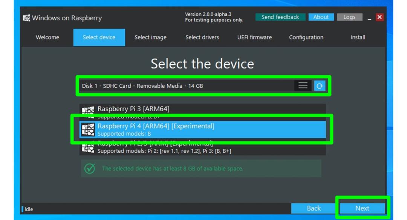Click the Next button
407x220 pixels.
[x=362, y=208]
